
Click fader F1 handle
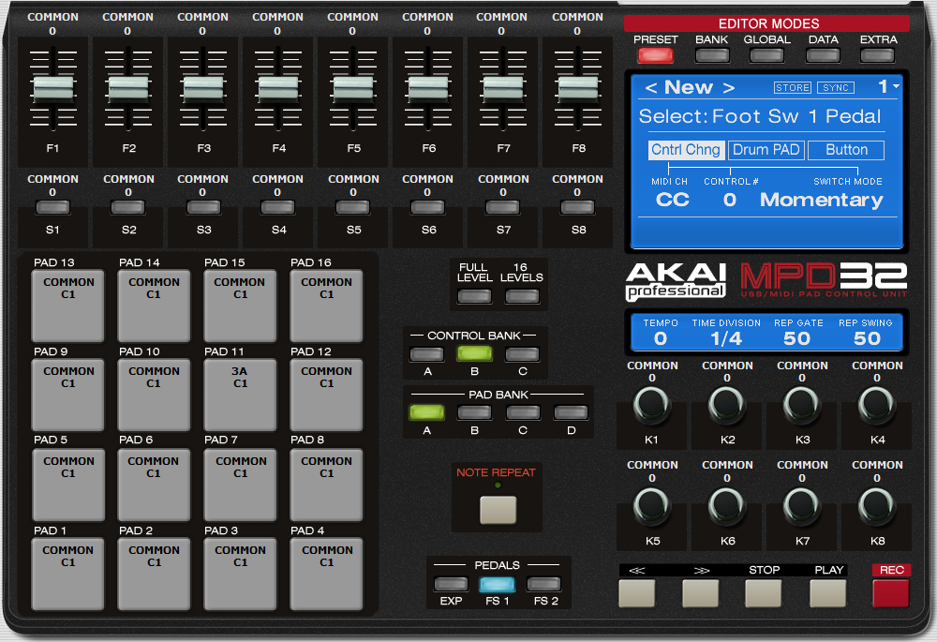point(53,88)
